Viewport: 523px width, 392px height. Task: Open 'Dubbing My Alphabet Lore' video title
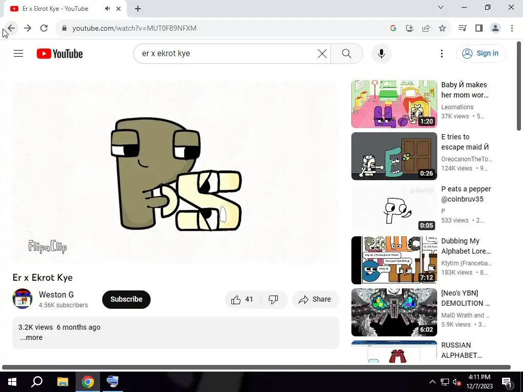click(x=466, y=246)
